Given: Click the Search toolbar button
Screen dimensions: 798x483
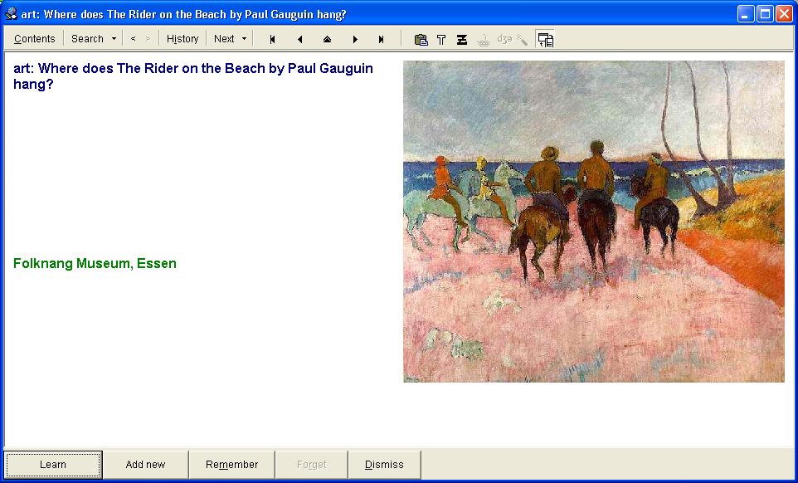Looking at the screenshot, I should pos(87,39).
